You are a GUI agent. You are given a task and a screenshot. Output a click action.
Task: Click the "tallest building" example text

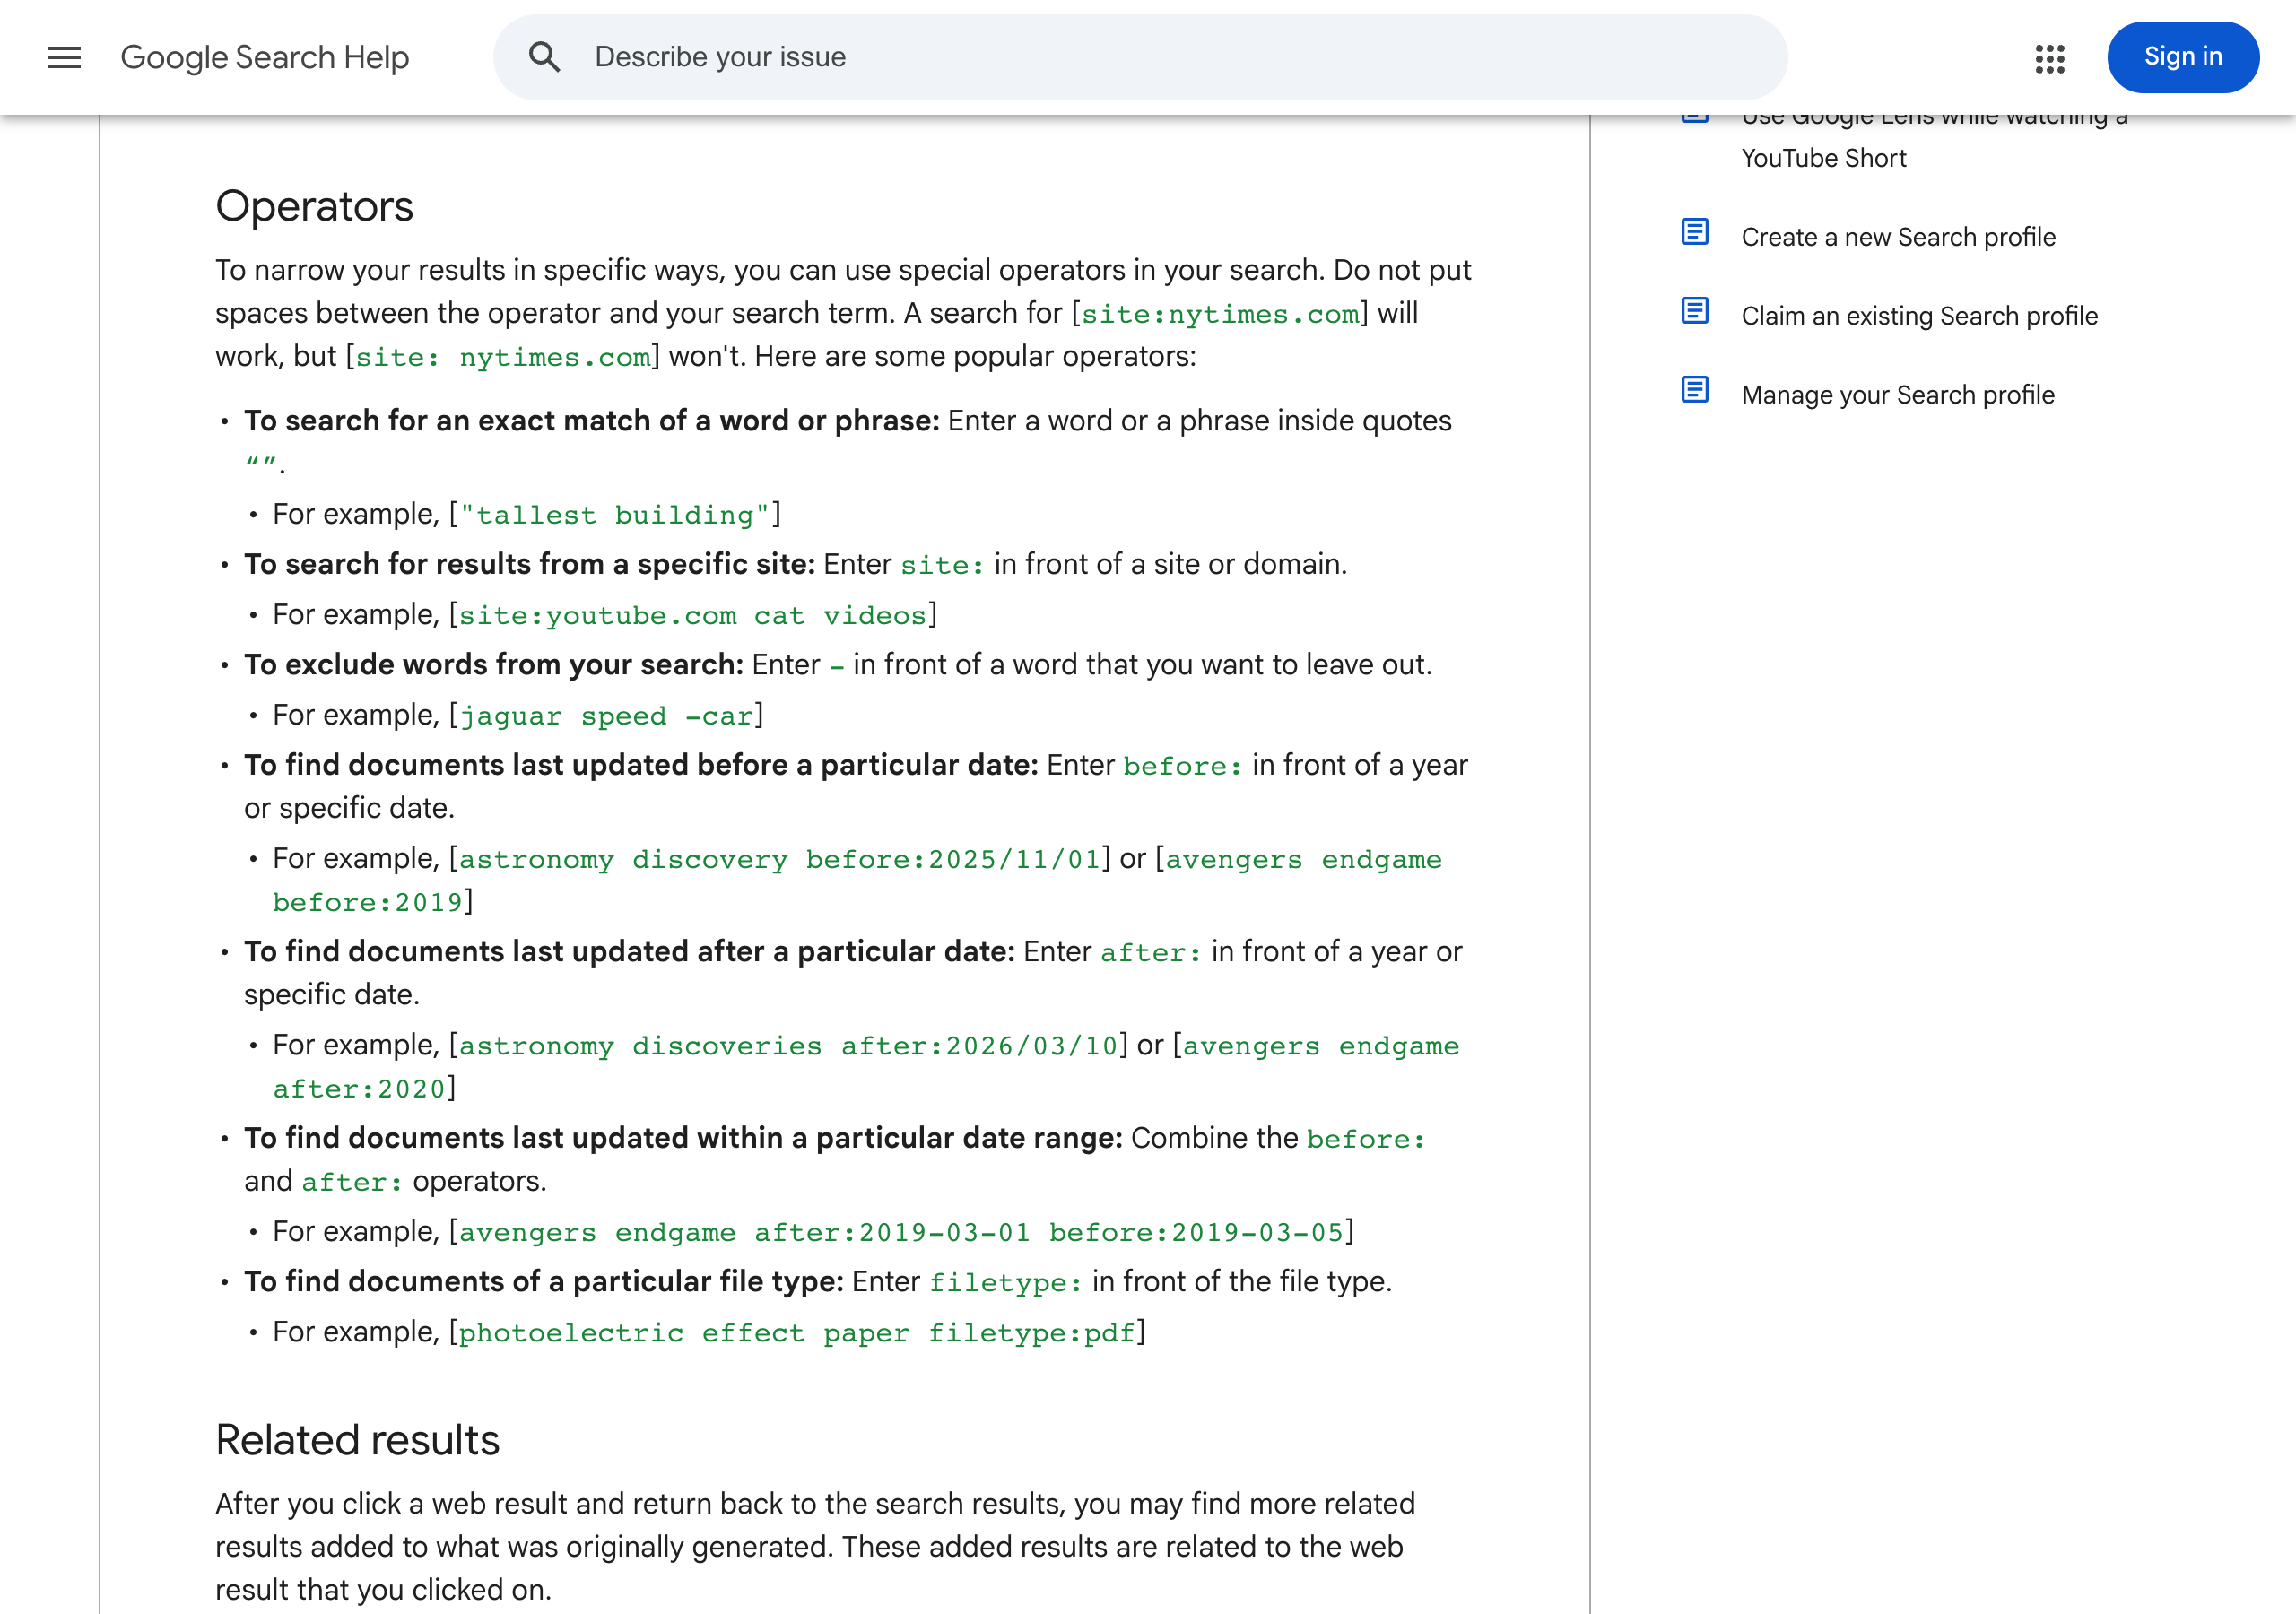[x=614, y=515]
